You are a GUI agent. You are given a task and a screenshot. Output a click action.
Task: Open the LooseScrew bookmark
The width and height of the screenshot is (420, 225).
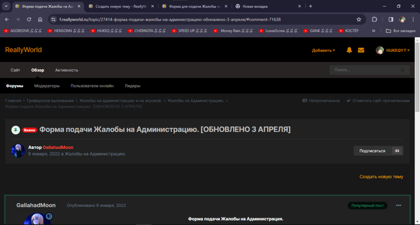(x=279, y=31)
